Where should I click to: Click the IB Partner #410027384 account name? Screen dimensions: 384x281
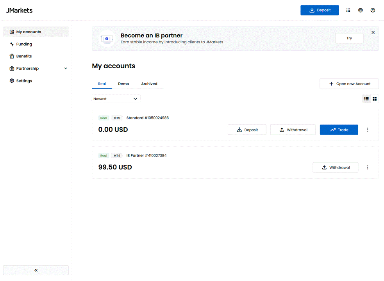click(146, 155)
